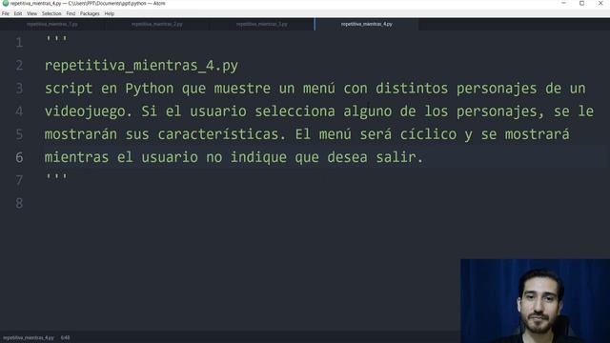Click the word 'salir' on line 6

pyautogui.click(x=396, y=157)
